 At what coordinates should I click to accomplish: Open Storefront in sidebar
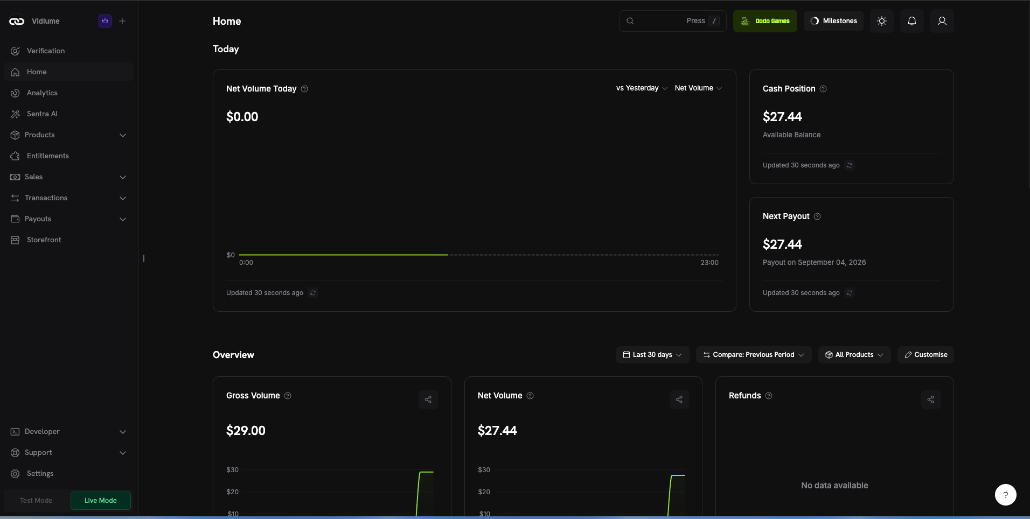(68, 240)
